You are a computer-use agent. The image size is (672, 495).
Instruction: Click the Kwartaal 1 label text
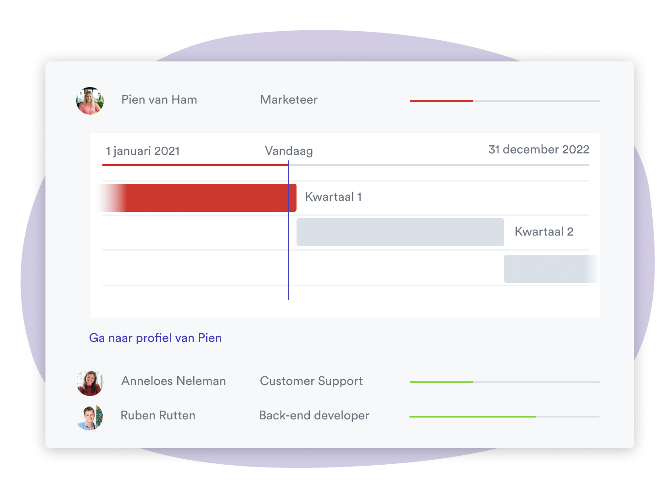point(333,197)
